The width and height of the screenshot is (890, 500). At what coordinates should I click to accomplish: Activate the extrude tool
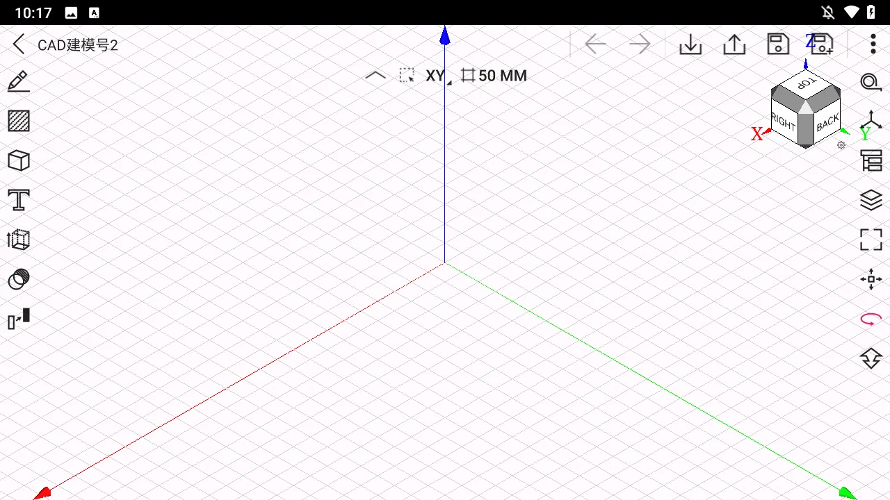pyautogui.click(x=19, y=240)
